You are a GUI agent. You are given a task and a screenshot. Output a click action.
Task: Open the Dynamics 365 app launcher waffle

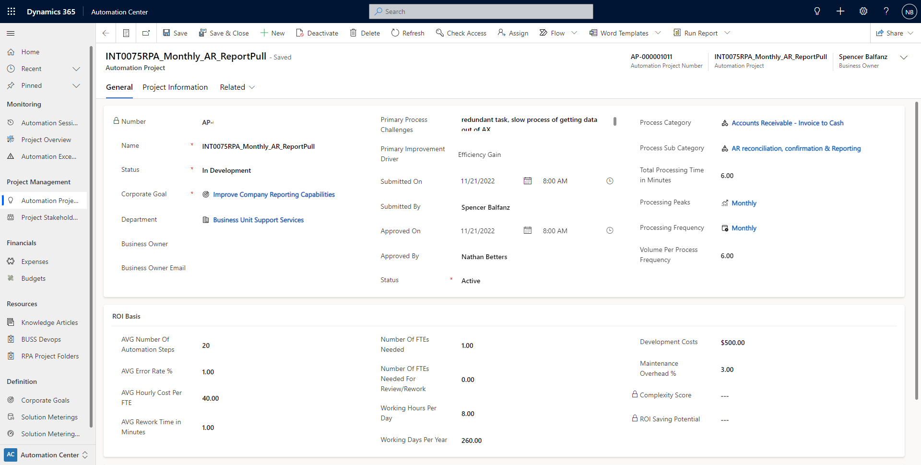11,11
